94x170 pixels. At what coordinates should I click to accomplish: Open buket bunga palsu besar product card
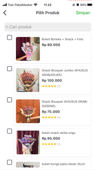coord(53,164)
